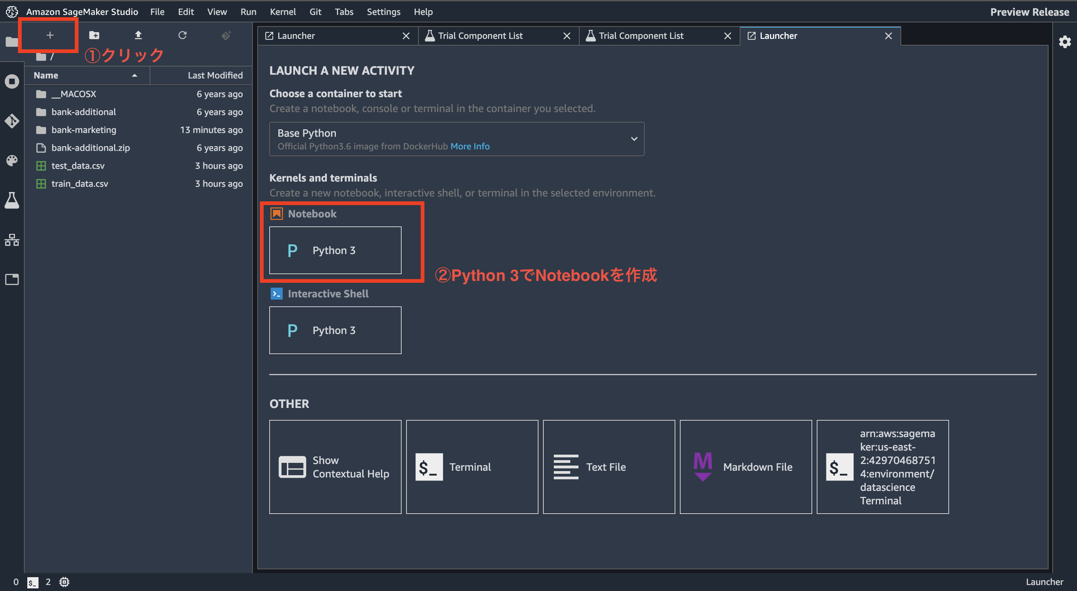Launch a Python 3 Notebook
The width and height of the screenshot is (1077, 591).
[335, 250]
